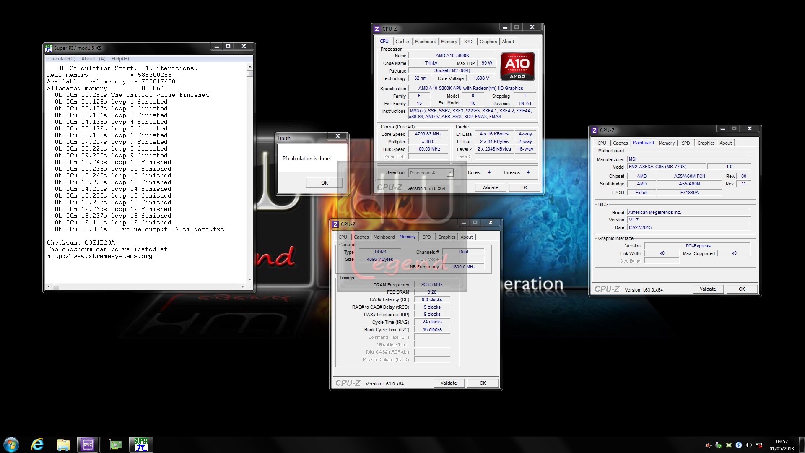Click the red molecule tray icon
805x453 pixels.
coord(708,445)
